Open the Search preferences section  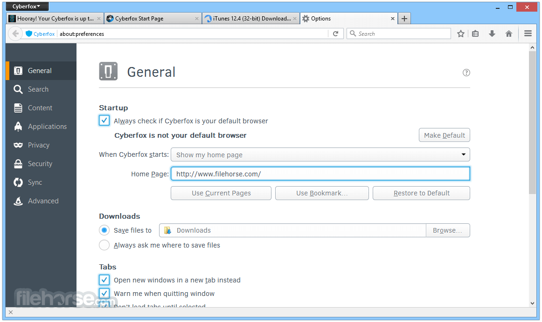point(41,89)
